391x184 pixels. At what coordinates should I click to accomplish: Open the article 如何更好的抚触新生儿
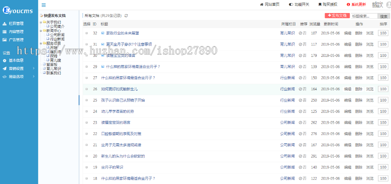tap(119, 89)
